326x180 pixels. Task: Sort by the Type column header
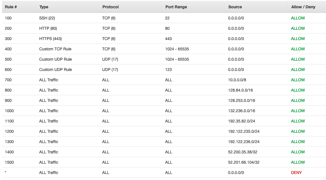click(44, 7)
